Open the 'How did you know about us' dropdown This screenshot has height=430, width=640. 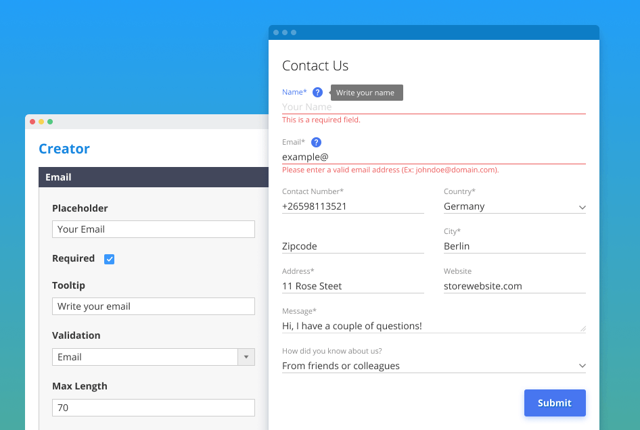pos(434,366)
